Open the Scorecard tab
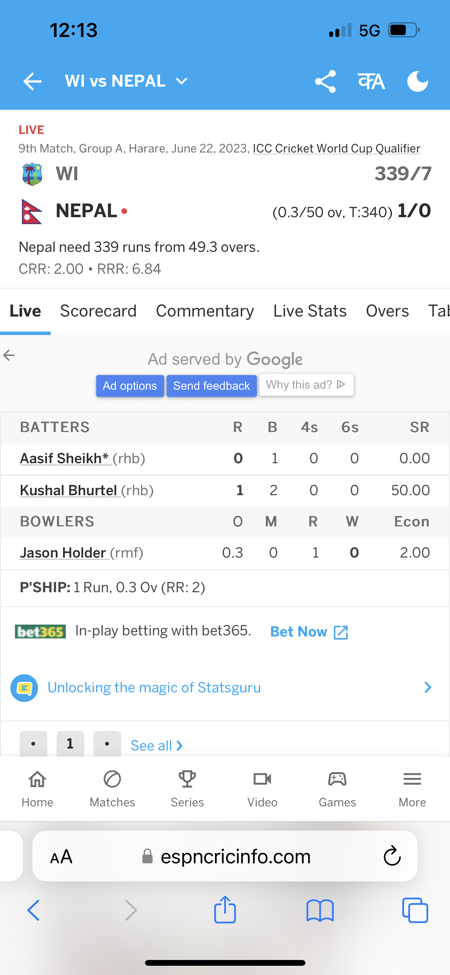This screenshot has height=975, width=450. 98,311
